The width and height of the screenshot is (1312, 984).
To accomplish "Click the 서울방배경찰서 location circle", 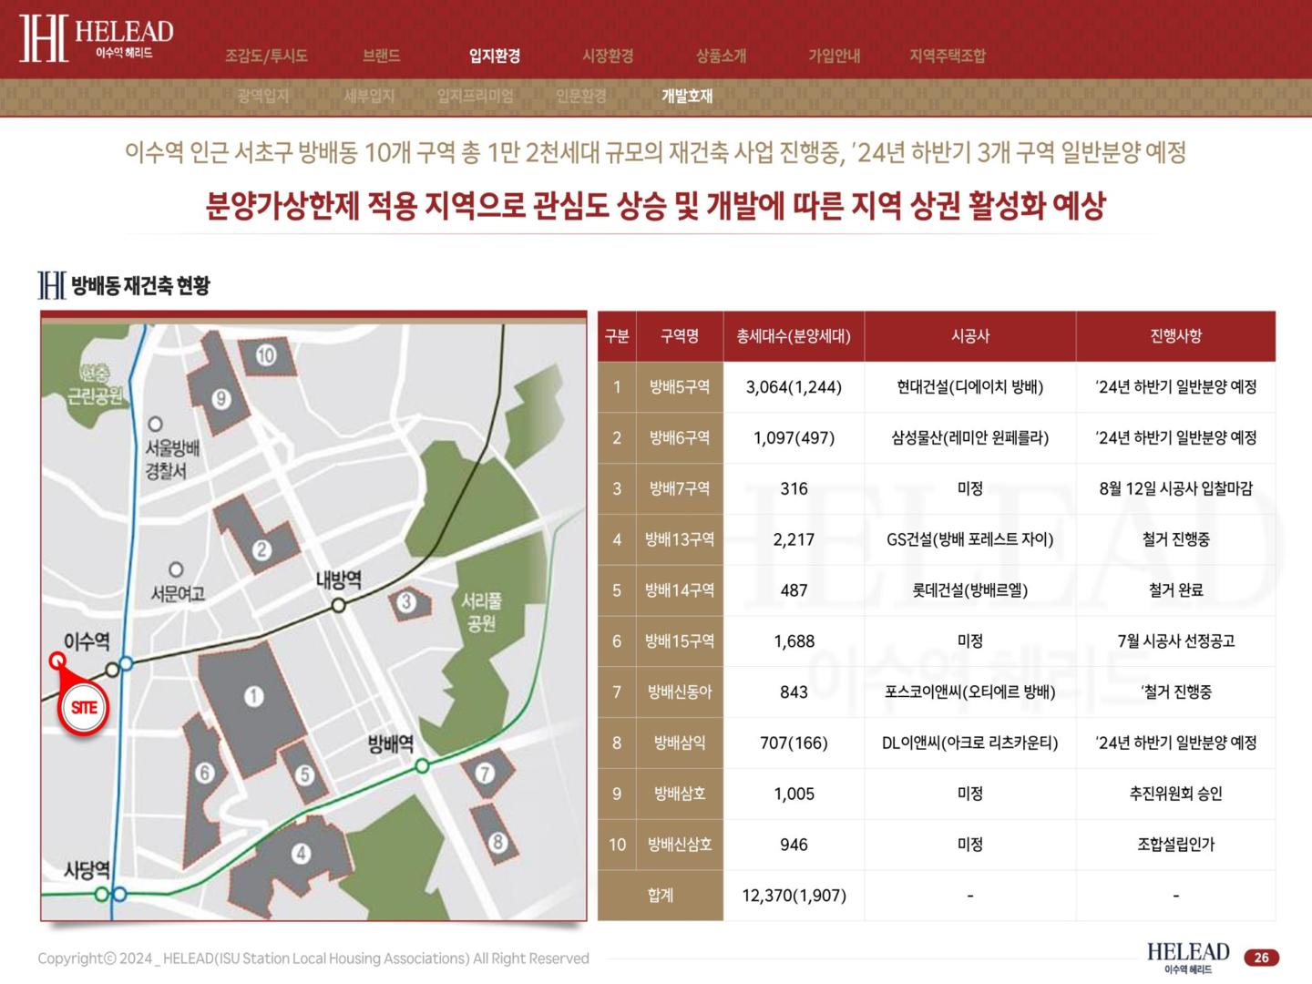I will pyautogui.click(x=155, y=424).
